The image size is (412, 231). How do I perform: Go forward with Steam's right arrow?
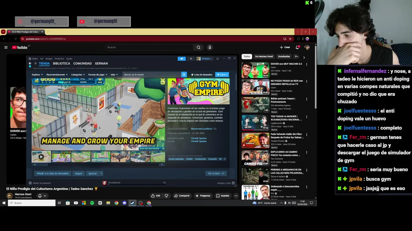[x=35, y=64]
